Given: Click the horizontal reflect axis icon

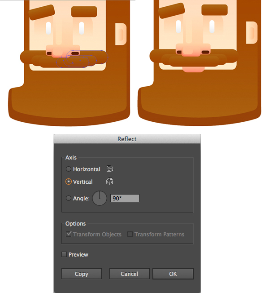Looking at the screenshot, I should [x=109, y=169].
